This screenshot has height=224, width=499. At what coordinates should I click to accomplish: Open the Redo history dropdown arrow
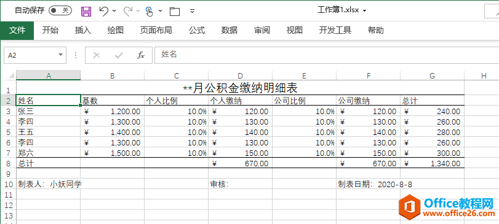click(138, 11)
